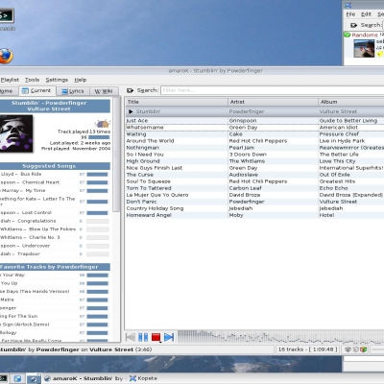Image resolution: width=384 pixels, height=384 pixels.
Task: Click the playlist filter search field
Action: pos(272,90)
